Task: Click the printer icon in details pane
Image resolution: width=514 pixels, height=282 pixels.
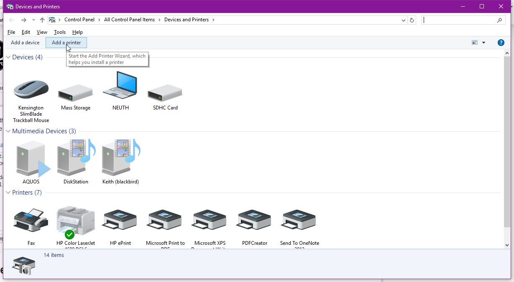Action: coord(24,266)
